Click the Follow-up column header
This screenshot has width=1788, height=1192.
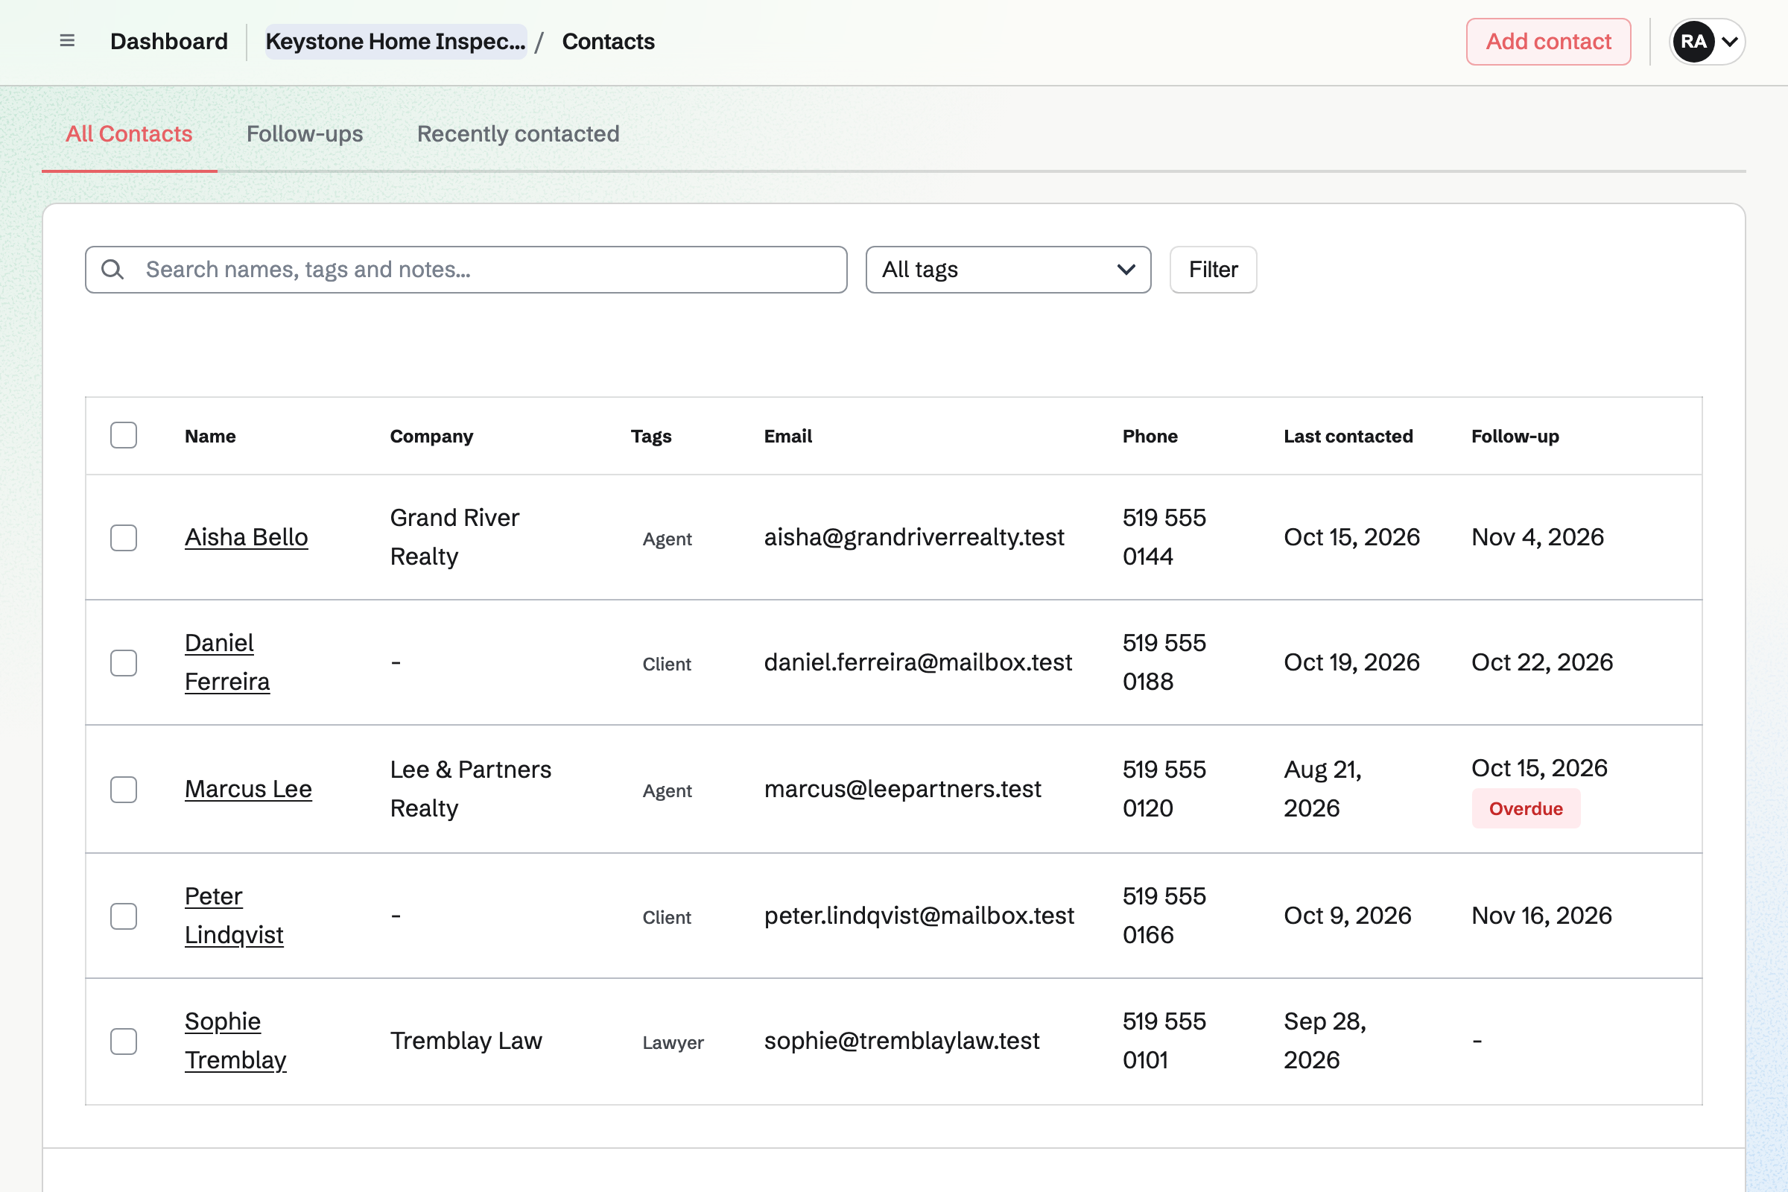[1515, 437]
